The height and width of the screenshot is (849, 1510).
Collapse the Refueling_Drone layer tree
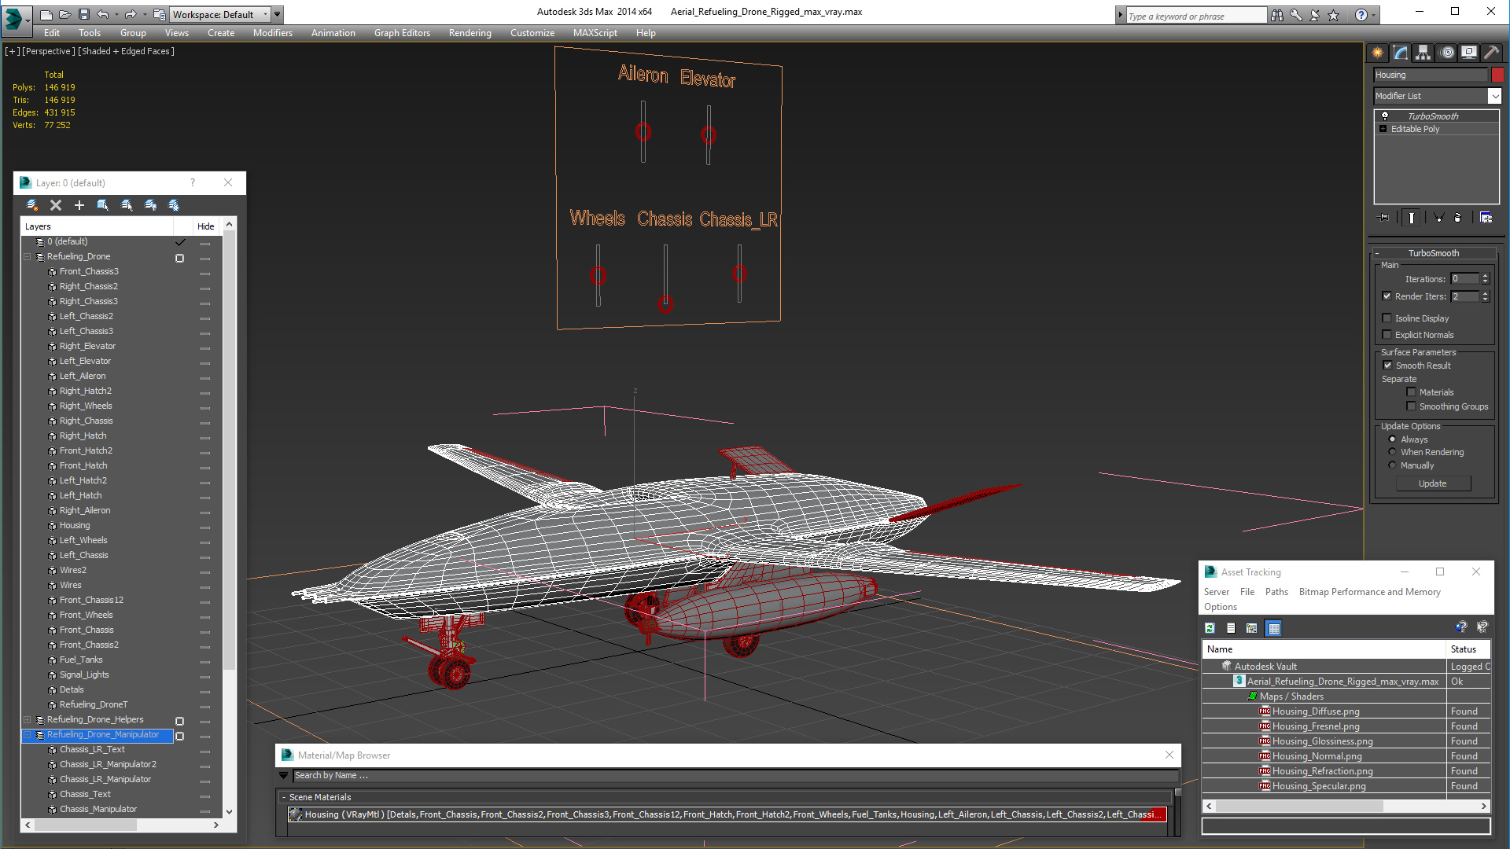[x=28, y=257]
